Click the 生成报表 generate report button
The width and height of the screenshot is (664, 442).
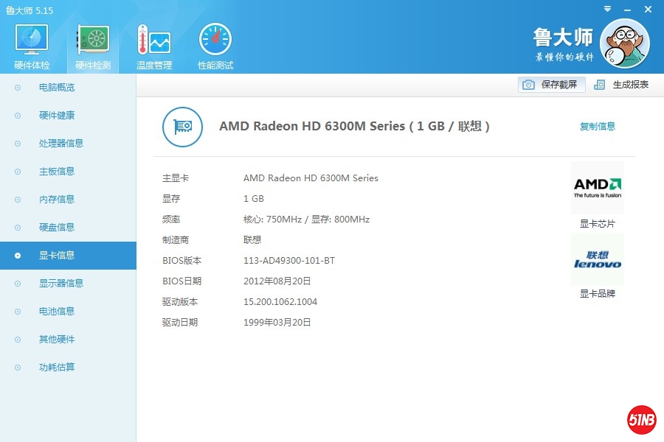622,85
